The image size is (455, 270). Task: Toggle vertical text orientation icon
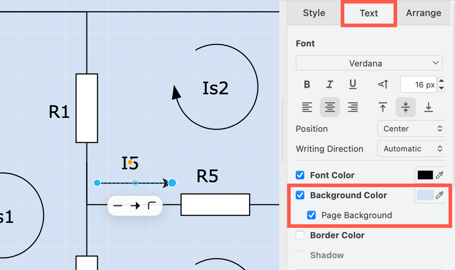tap(383, 85)
